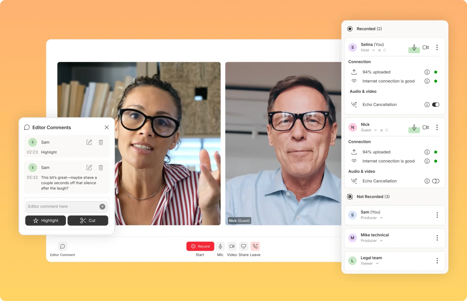Show info for Nick's Echo Cancellation
Viewport: 467px width, 301px height.
tap(427, 181)
